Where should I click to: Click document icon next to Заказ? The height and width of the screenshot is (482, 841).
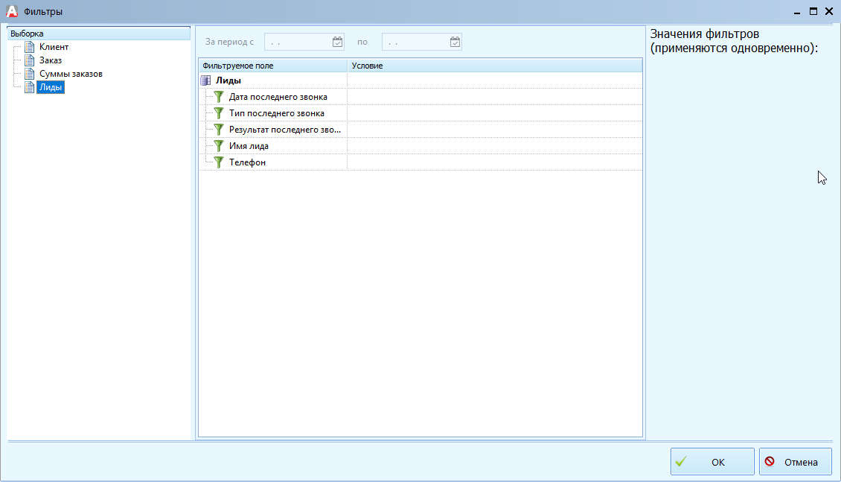30,61
